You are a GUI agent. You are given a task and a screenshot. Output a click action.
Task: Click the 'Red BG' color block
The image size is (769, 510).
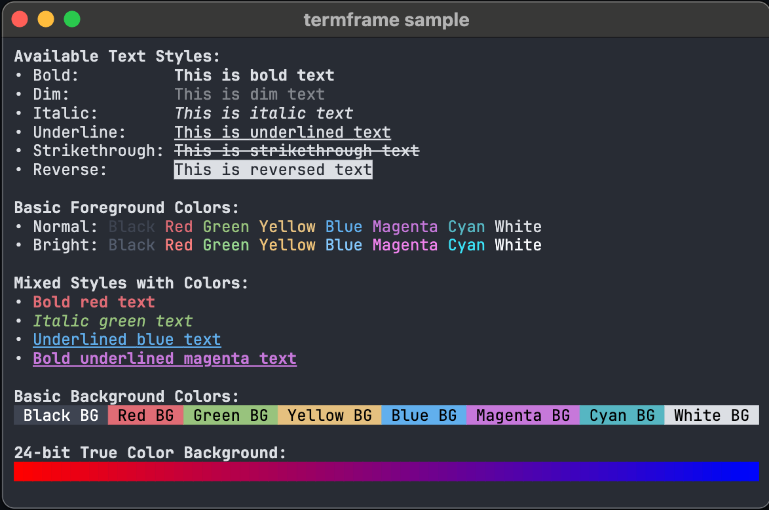[x=145, y=415]
